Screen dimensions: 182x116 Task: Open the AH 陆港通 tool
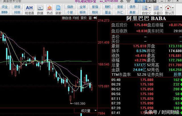29,10
